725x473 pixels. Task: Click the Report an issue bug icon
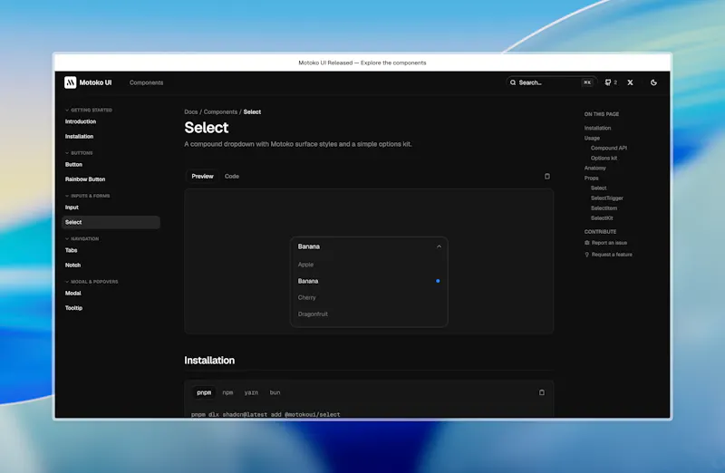click(x=586, y=243)
